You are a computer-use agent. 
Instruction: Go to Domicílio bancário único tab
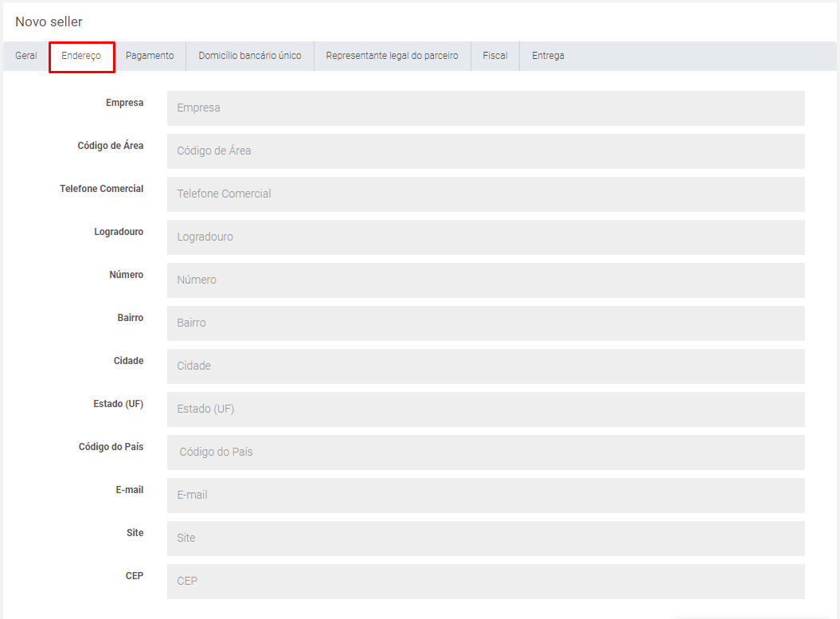pos(250,56)
